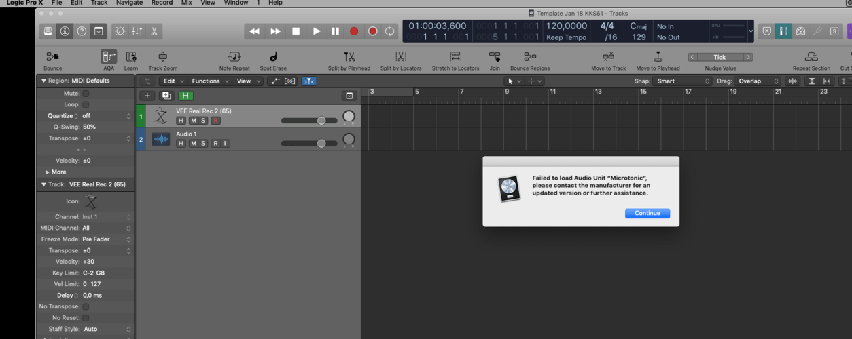The image size is (852, 339).
Task: Collapse the Region MIDI Defaults section
Action: pyautogui.click(x=44, y=81)
